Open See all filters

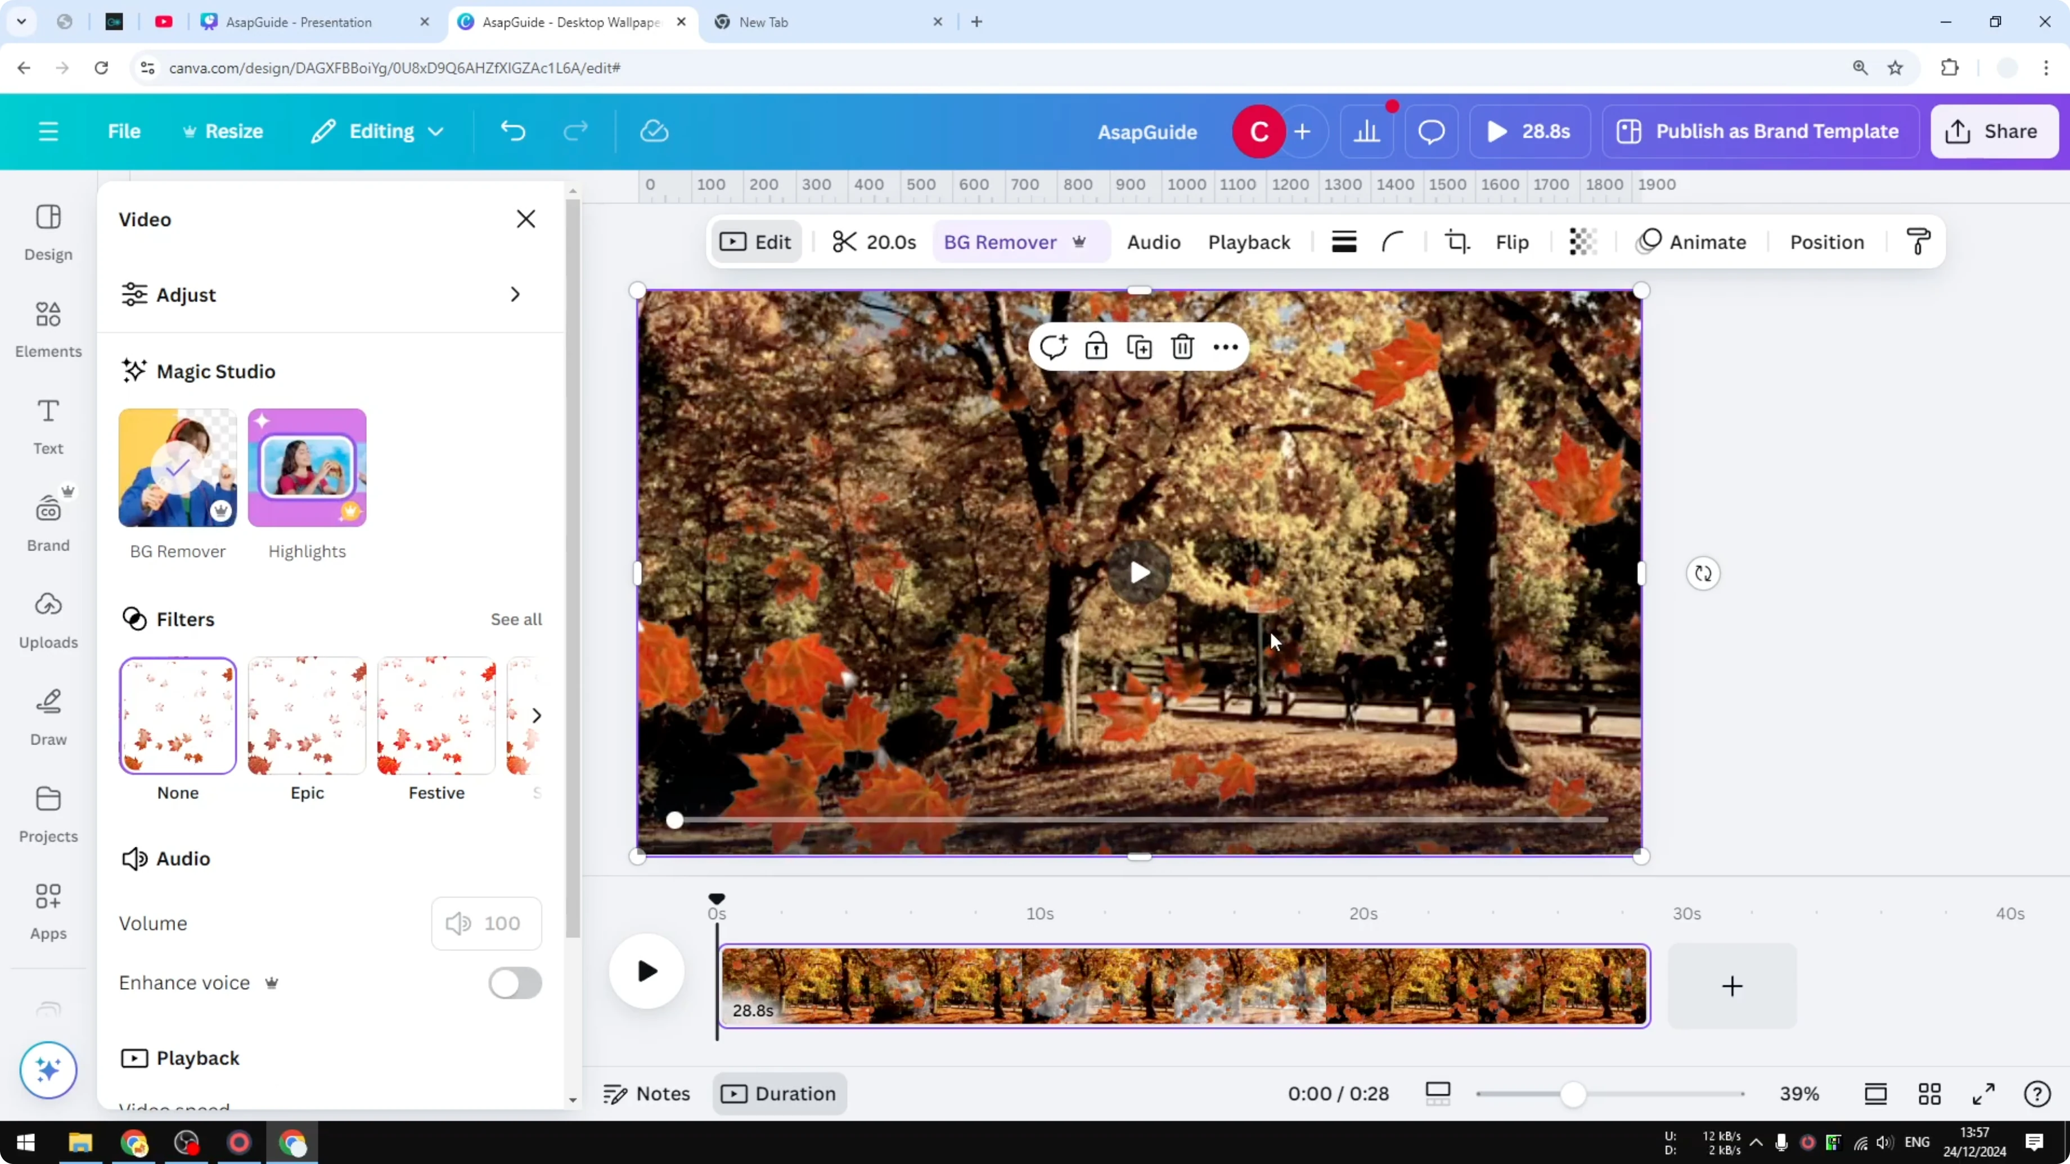516,619
